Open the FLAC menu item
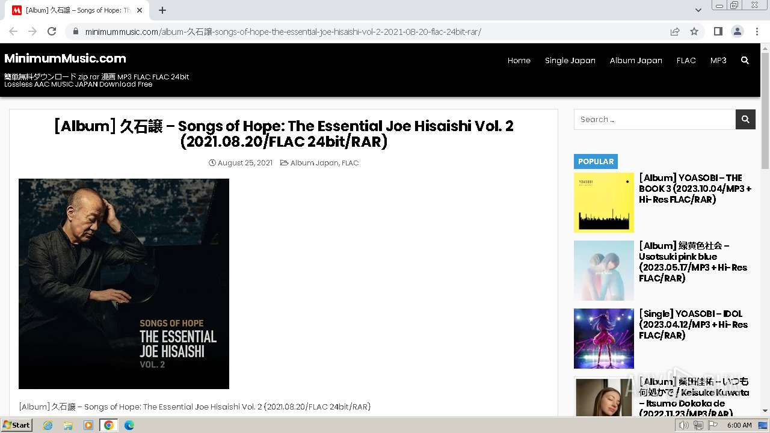The height and width of the screenshot is (433, 770). [x=686, y=60]
